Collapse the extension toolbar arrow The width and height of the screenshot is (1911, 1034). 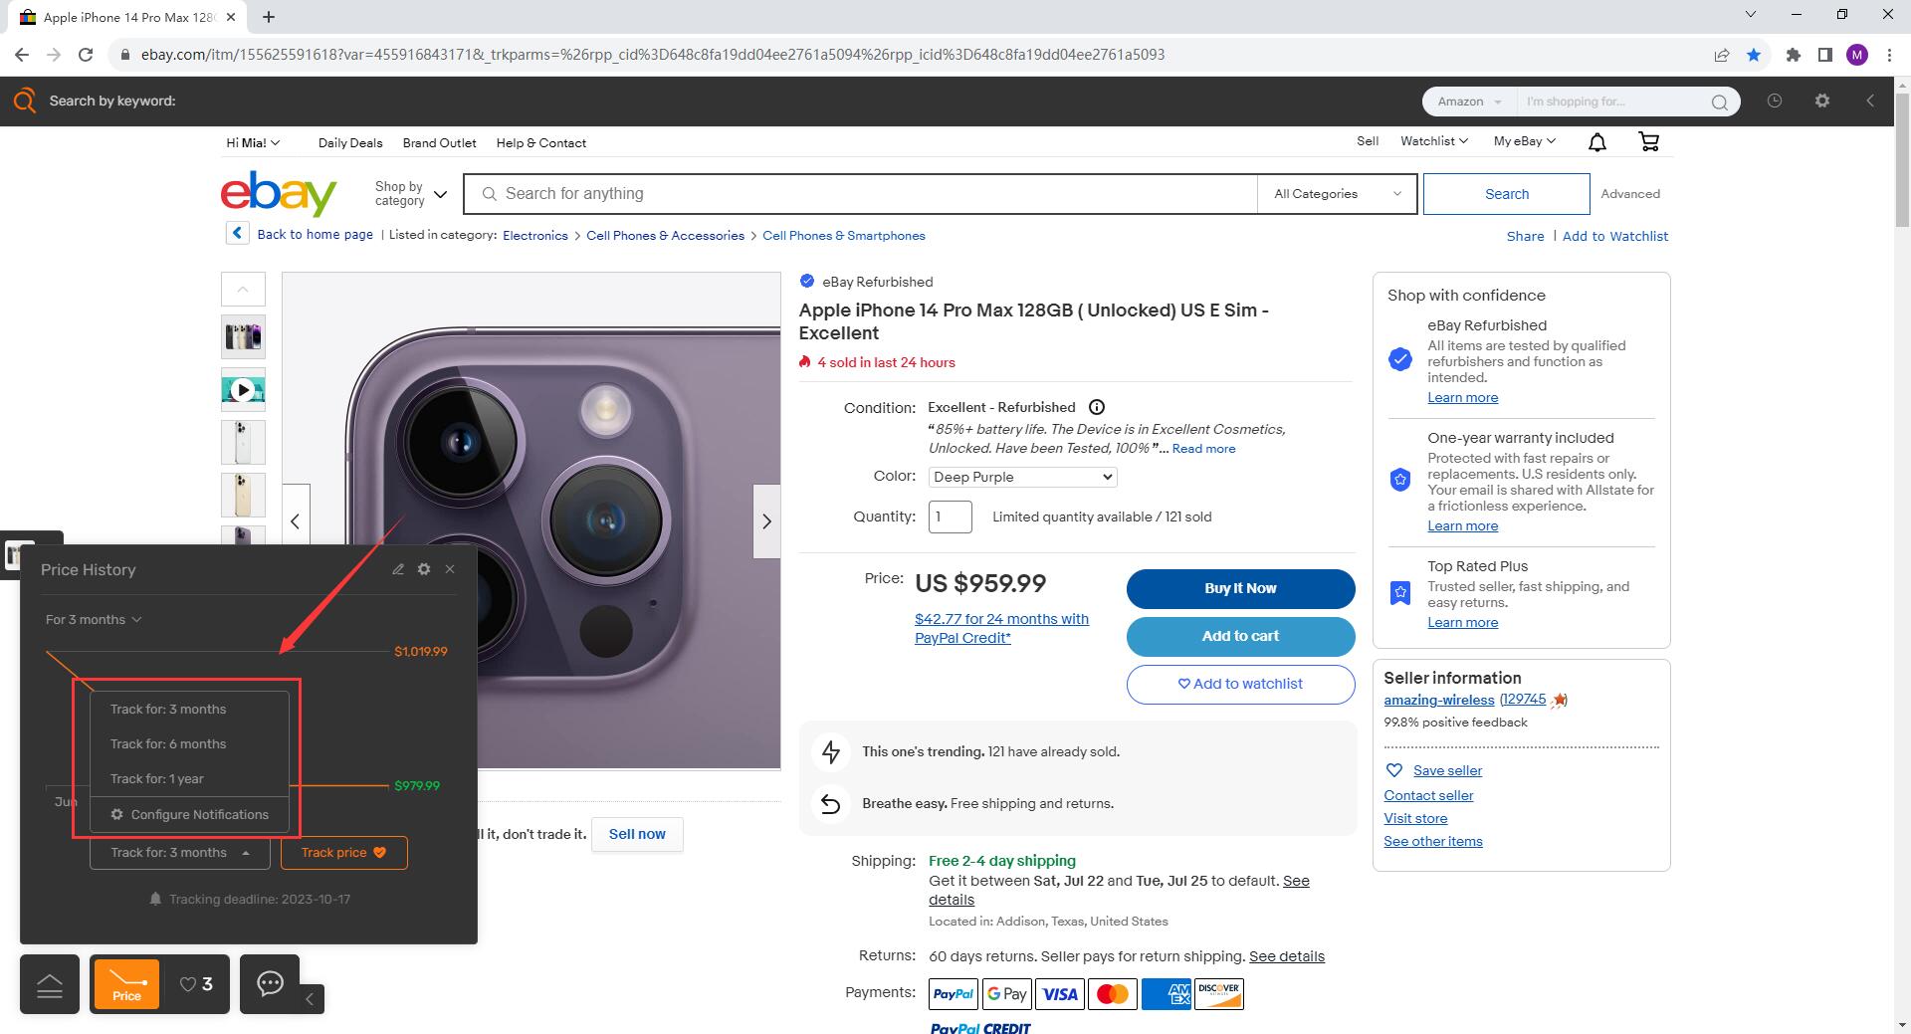tap(1870, 101)
